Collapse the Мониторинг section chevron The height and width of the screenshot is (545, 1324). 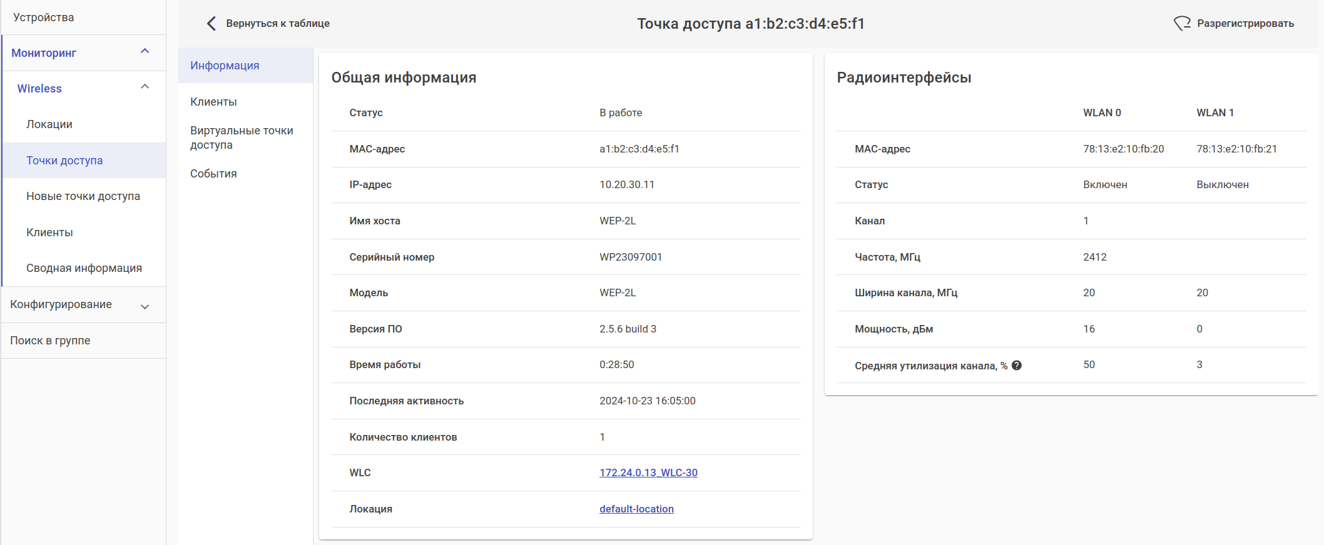coord(145,51)
